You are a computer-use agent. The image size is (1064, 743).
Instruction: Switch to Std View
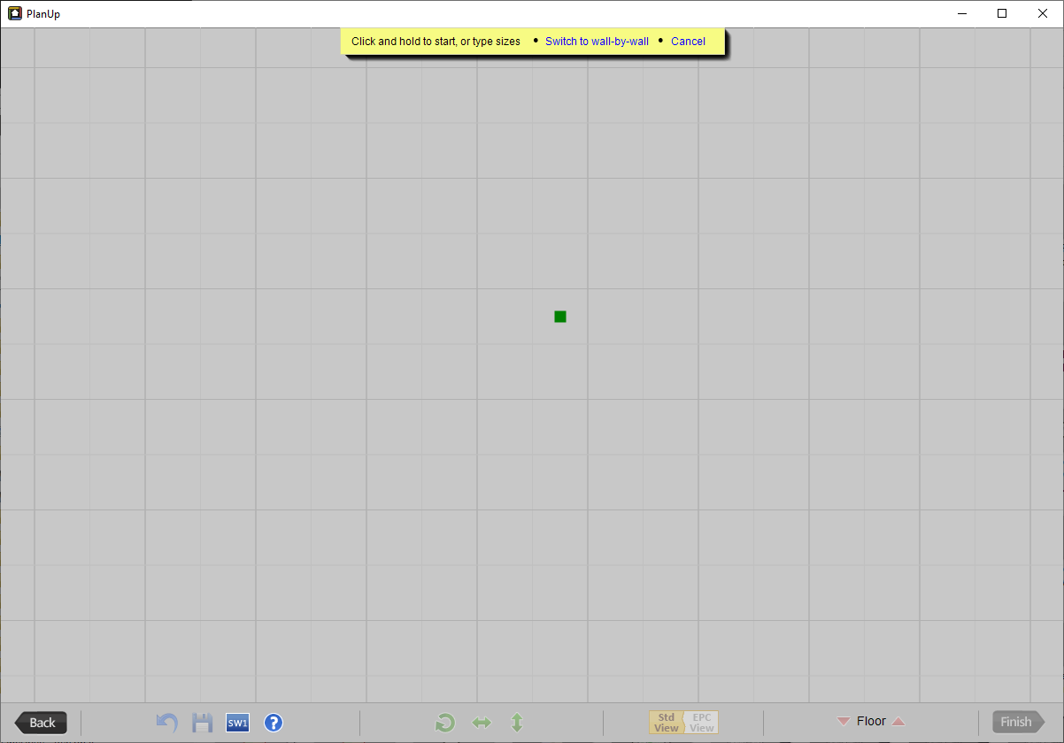pyautogui.click(x=667, y=723)
